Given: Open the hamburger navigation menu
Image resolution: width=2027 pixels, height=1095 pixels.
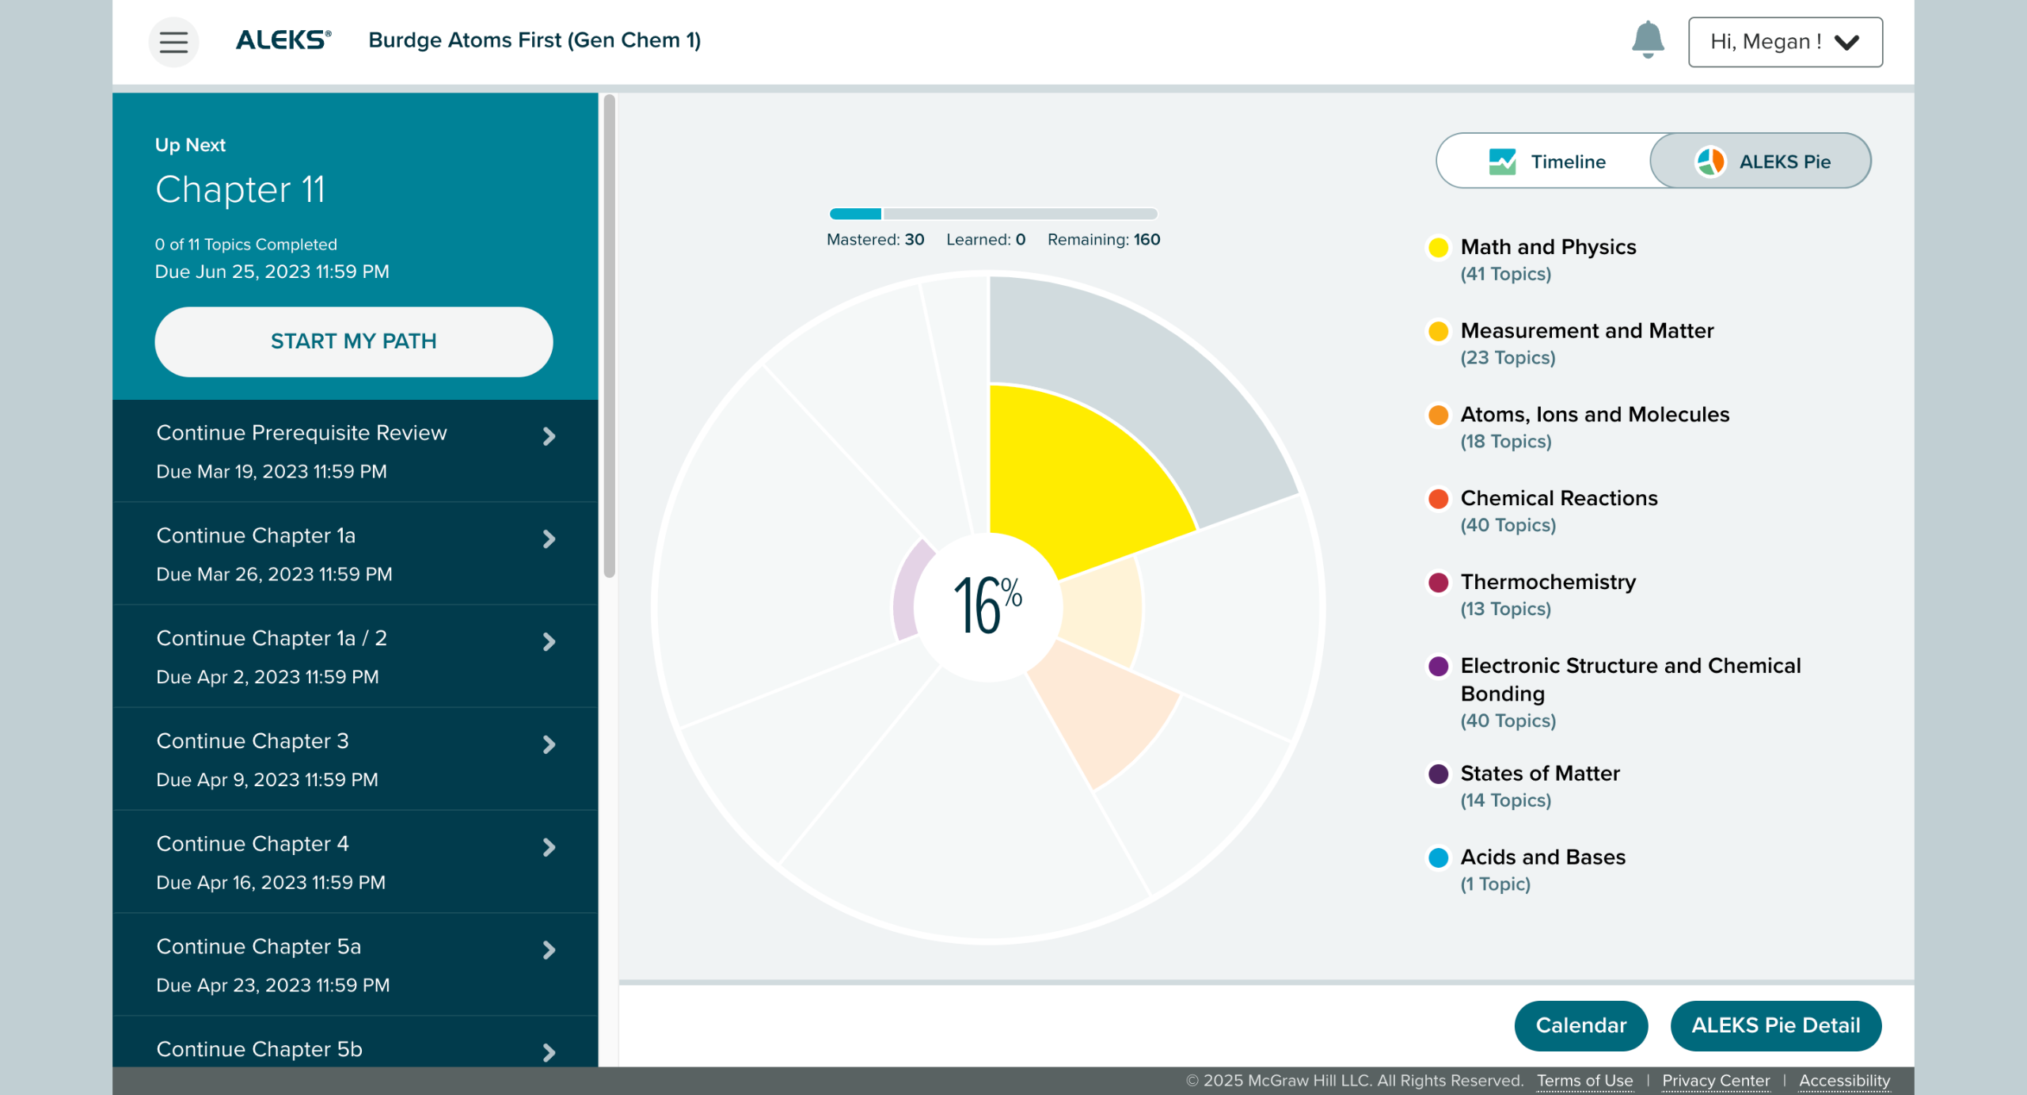Looking at the screenshot, I should click(x=173, y=41).
